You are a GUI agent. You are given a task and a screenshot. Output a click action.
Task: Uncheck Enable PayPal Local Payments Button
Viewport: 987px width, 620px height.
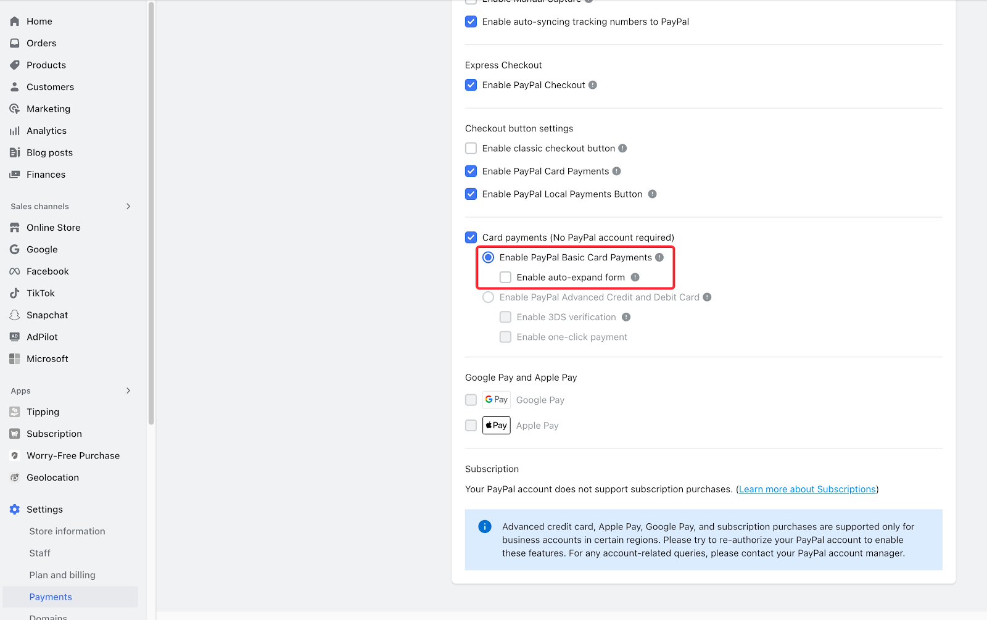point(471,194)
